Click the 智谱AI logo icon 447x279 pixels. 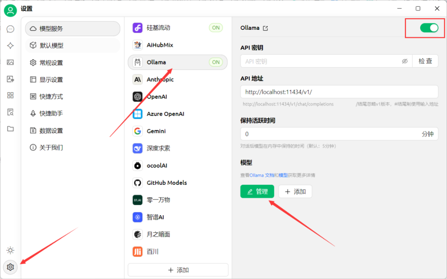[137, 217]
